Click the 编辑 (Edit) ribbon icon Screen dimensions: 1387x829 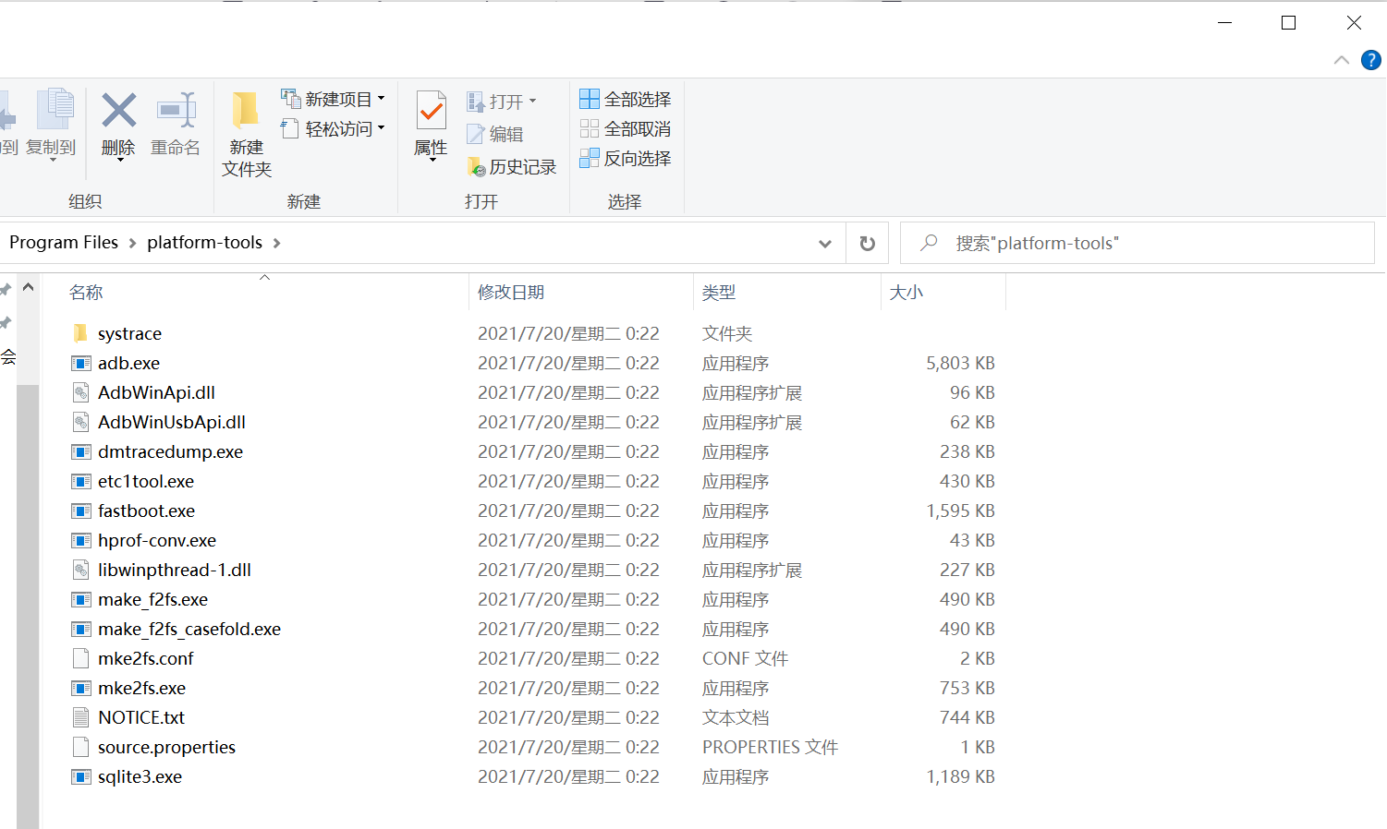pyautogui.click(x=504, y=133)
